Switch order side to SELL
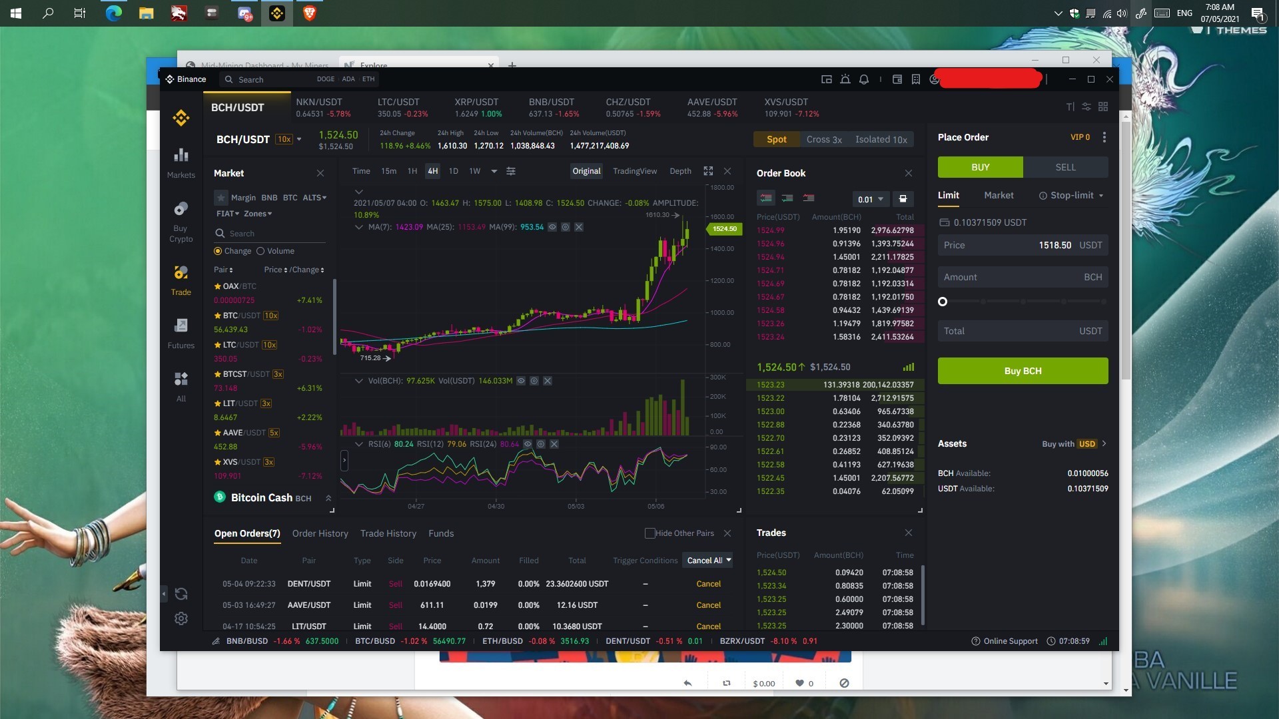 click(x=1066, y=167)
